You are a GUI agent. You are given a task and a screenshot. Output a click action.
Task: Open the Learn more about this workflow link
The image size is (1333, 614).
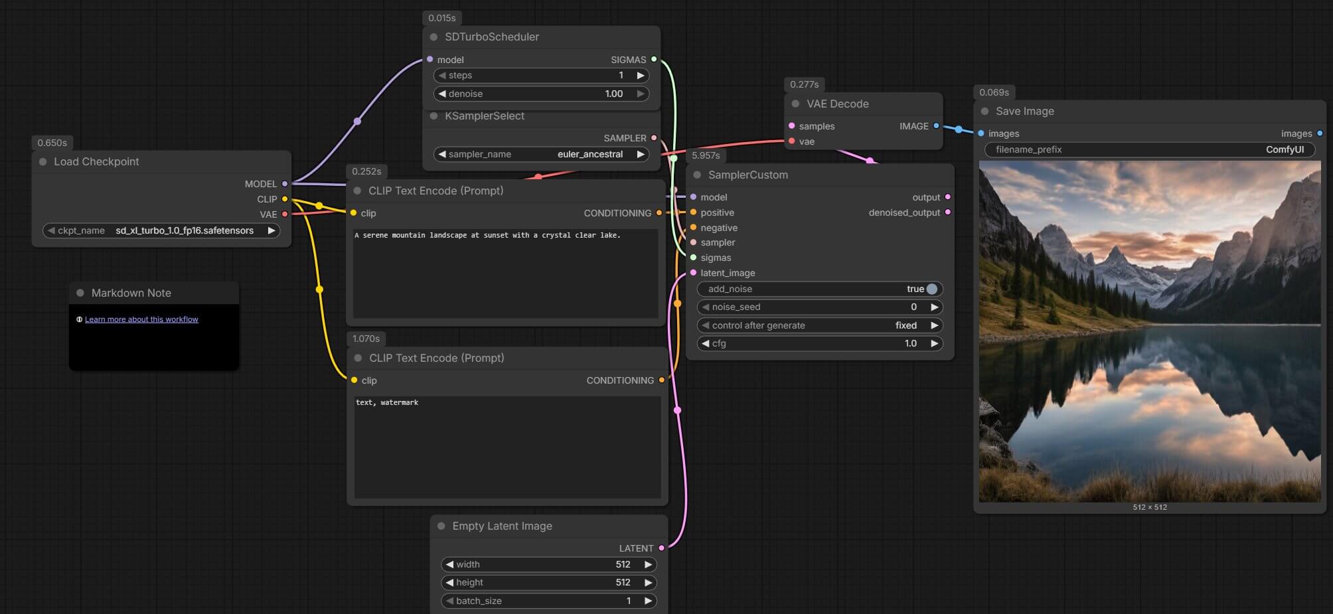coord(141,319)
